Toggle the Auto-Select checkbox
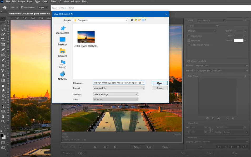Viewport: 251px width, 157px height. point(22,8)
